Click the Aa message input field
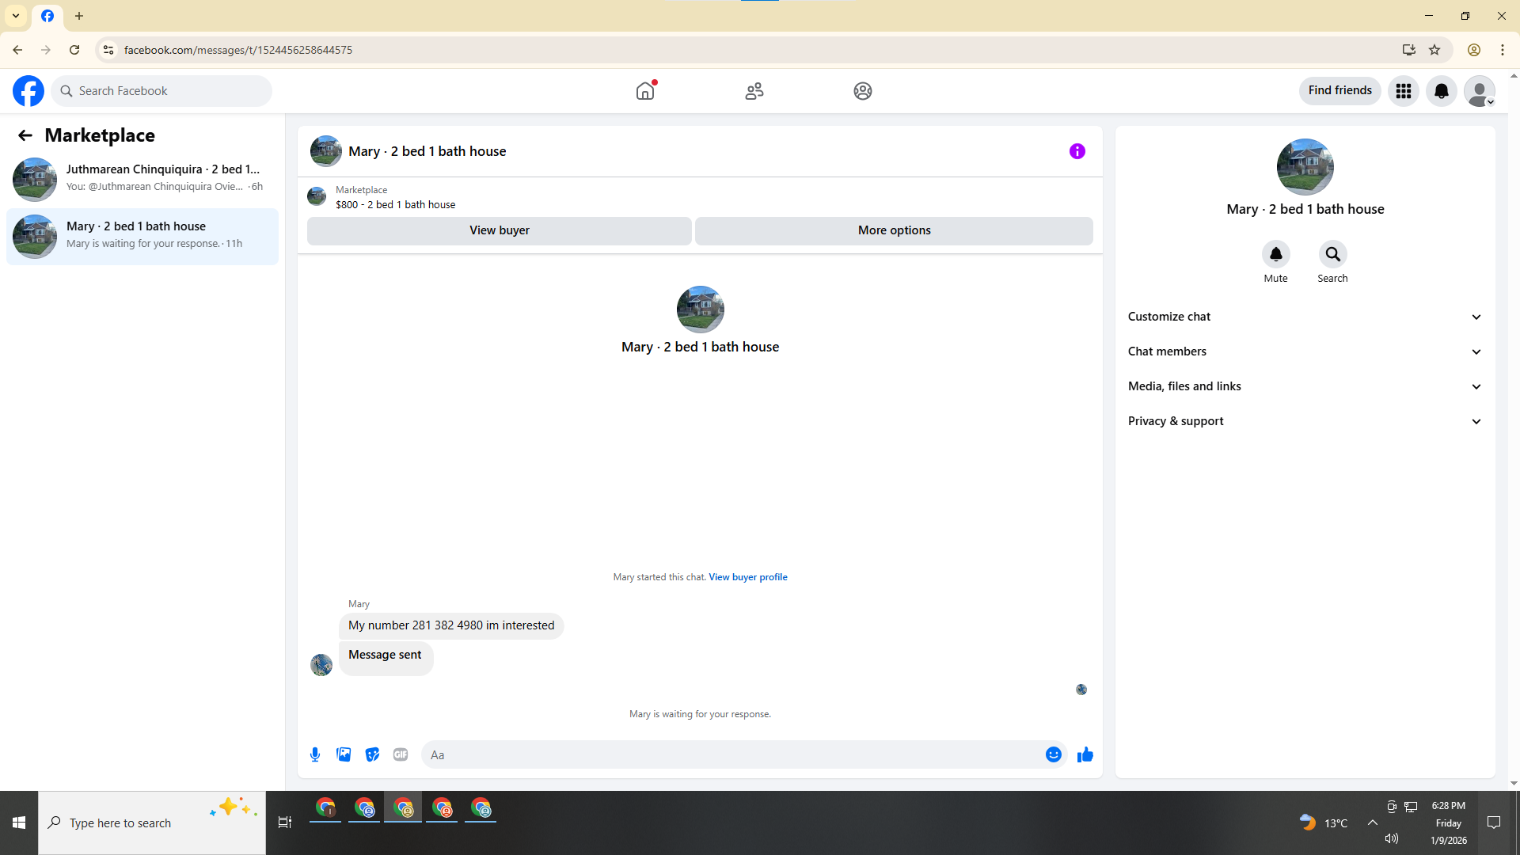This screenshot has width=1520, height=855. coord(732,754)
